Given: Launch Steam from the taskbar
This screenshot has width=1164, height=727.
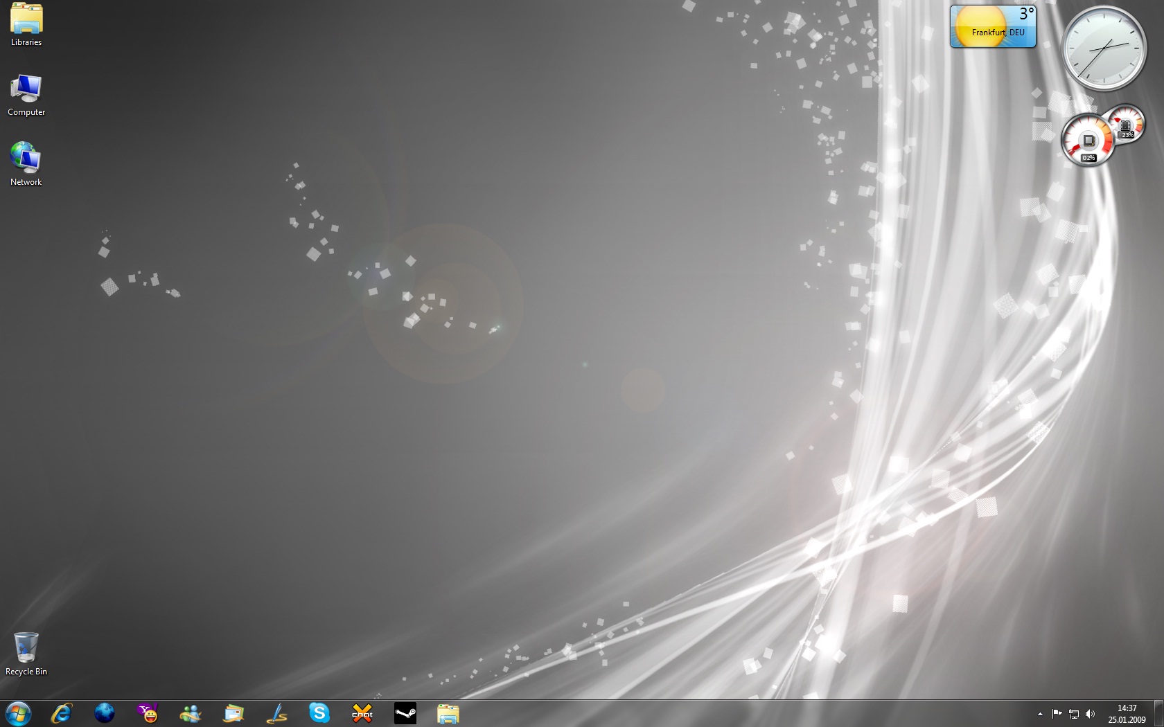Looking at the screenshot, I should point(405,713).
